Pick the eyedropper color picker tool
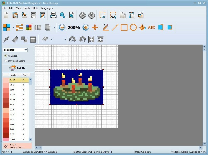This screenshot has width=208, height=155. tap(6, 40)
